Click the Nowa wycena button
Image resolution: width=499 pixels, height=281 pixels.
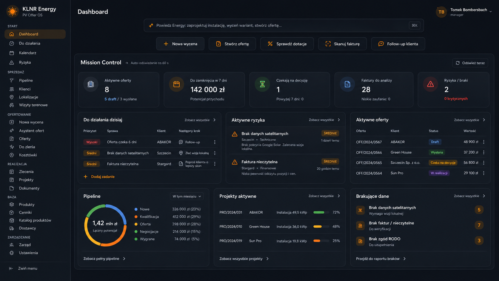(180, 44)
